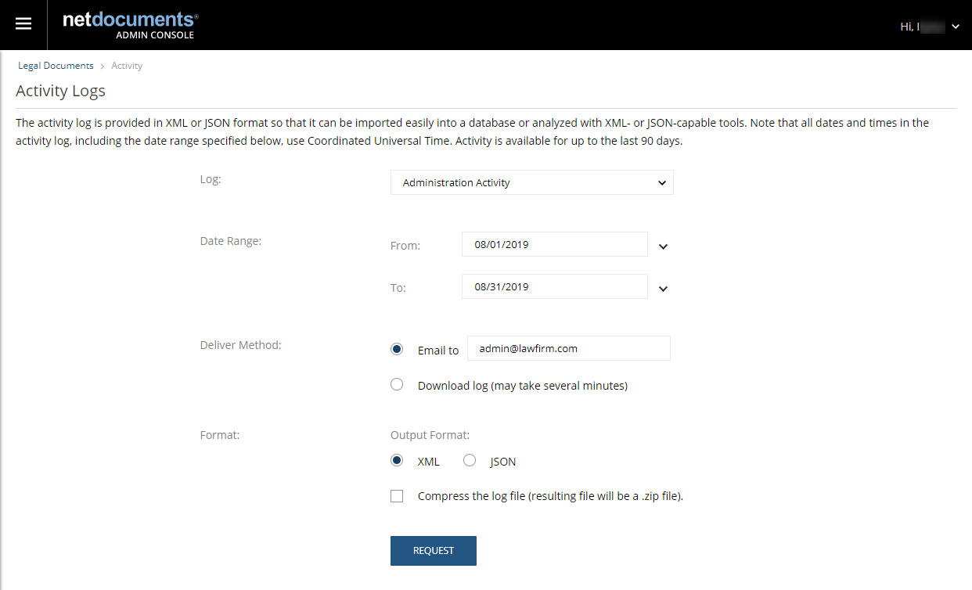Click the From date input field

pyautogui.click(x=554, y=244)
